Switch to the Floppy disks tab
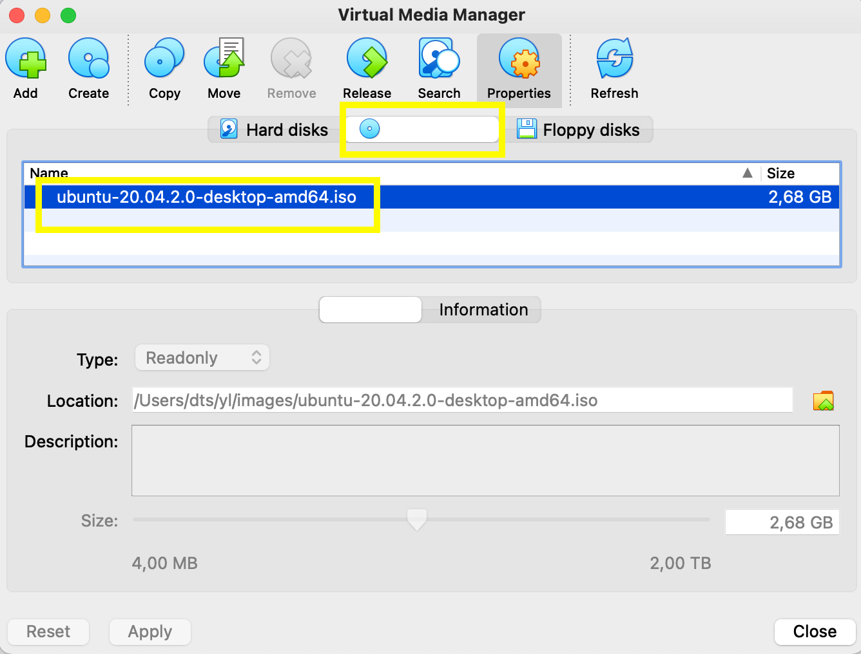This screenshot has height=654, width=861. [x=579, y=129]
